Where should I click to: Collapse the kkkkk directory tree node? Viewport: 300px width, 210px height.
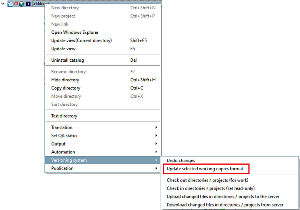click(x=3, y=4)
